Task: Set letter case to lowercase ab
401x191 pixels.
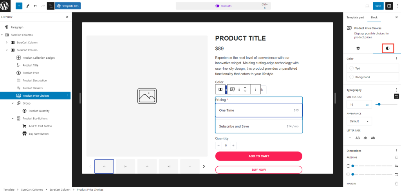Action: (365, 138)
